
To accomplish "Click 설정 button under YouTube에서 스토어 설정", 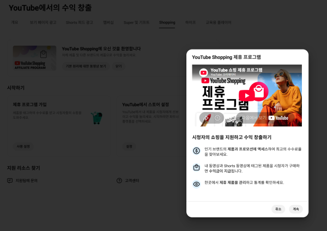I will coord(129,147).
